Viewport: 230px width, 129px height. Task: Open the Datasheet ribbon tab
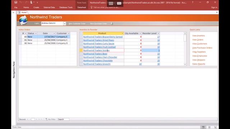pyautogui.click(x=82, y=7)
